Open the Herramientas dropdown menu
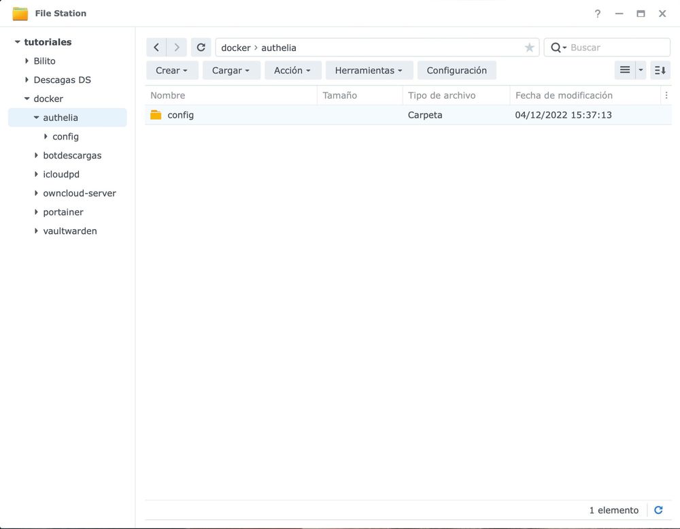Screen dimensions: 680x529 point(369,69)
